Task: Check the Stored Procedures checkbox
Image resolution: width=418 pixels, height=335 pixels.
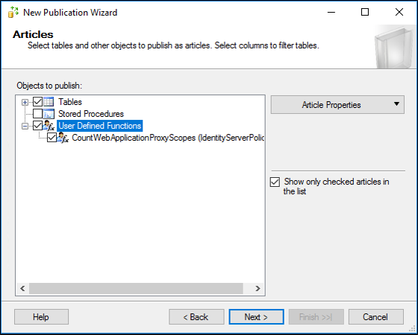Action: 37,113
